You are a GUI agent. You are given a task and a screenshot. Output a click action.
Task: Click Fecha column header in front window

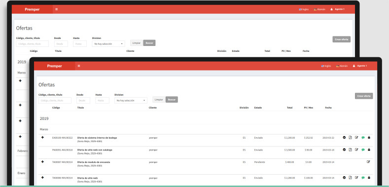point(328,108)
